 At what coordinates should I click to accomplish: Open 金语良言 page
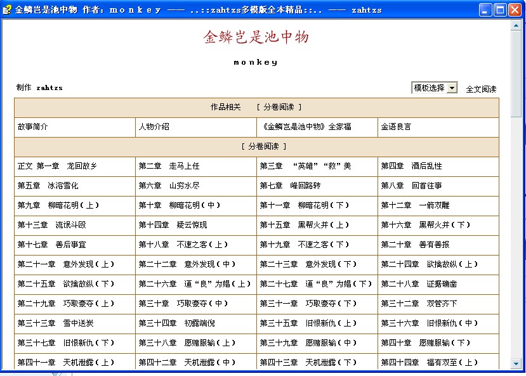396,127
